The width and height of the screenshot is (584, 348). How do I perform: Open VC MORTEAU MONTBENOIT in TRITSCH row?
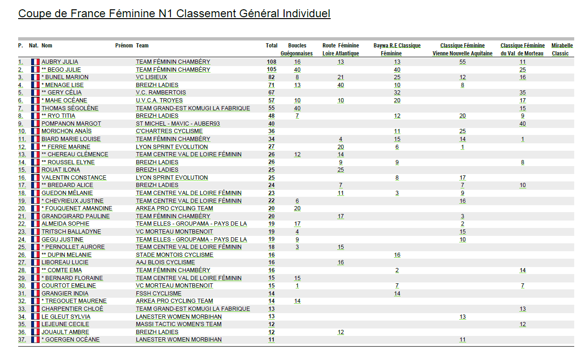pyautogui.click(x=175, y=232)
